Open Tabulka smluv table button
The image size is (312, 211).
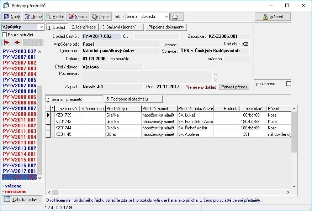pos(22,199)
